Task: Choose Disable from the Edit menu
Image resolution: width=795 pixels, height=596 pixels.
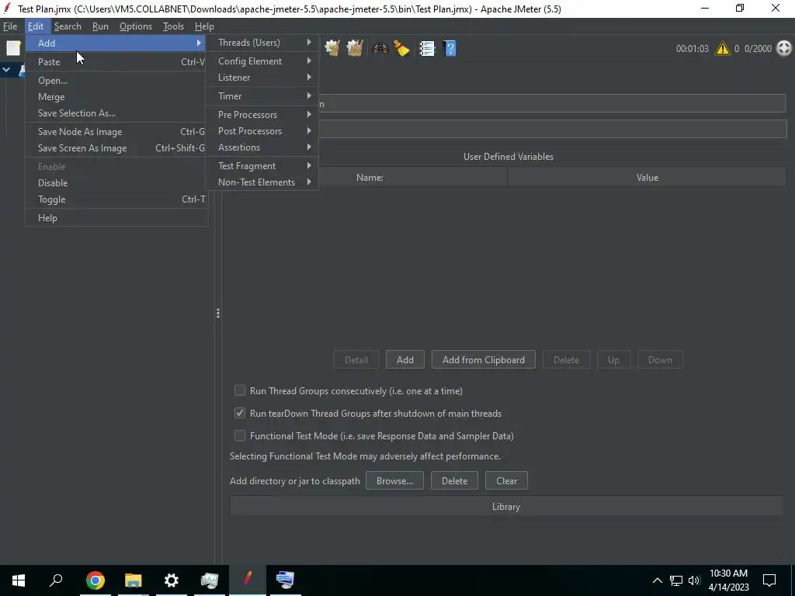Action: 116,183
